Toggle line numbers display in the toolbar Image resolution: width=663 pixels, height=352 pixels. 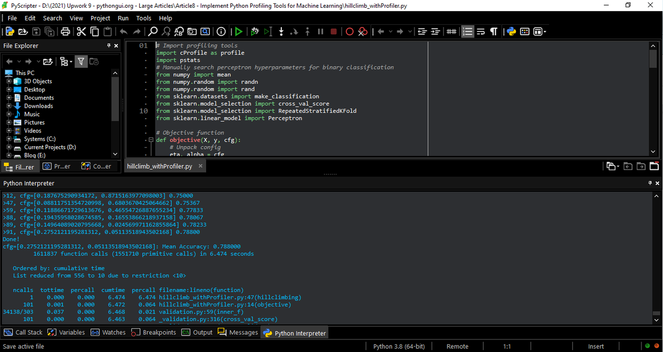pyautogui.click(x=467, y=31)
